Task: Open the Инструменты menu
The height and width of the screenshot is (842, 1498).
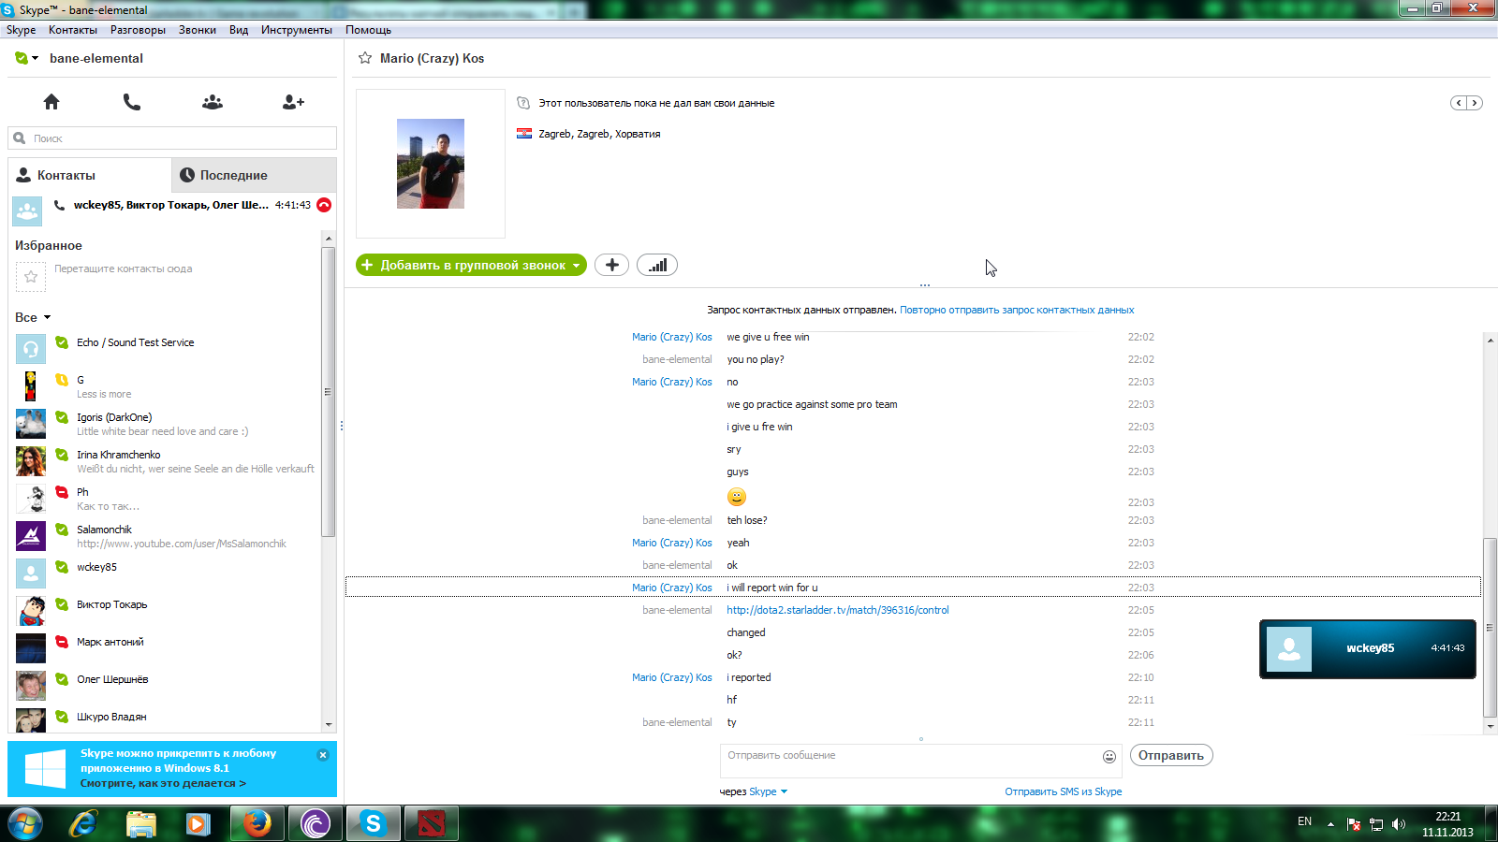Action: [297, 30]
